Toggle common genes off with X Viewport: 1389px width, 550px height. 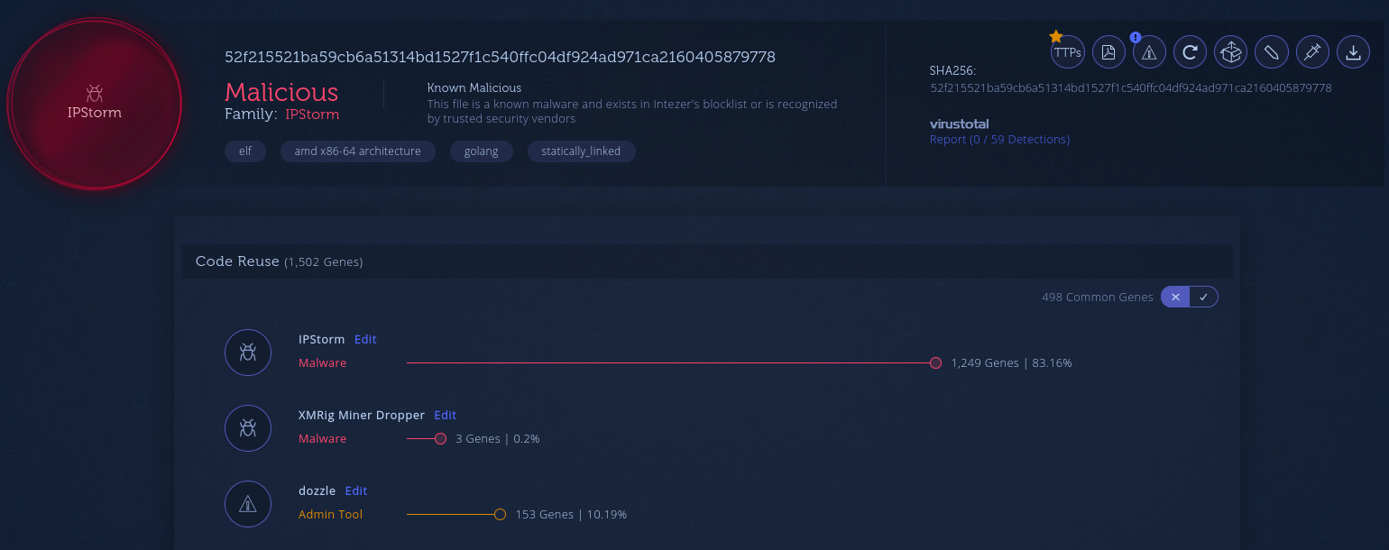click(x=1175, y=297)
